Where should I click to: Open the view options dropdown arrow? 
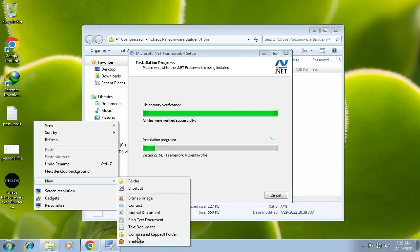(x=311, y=51)
